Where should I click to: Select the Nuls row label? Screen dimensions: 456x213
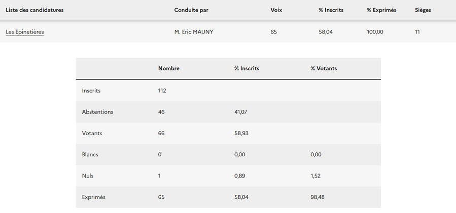coord(88,176)
